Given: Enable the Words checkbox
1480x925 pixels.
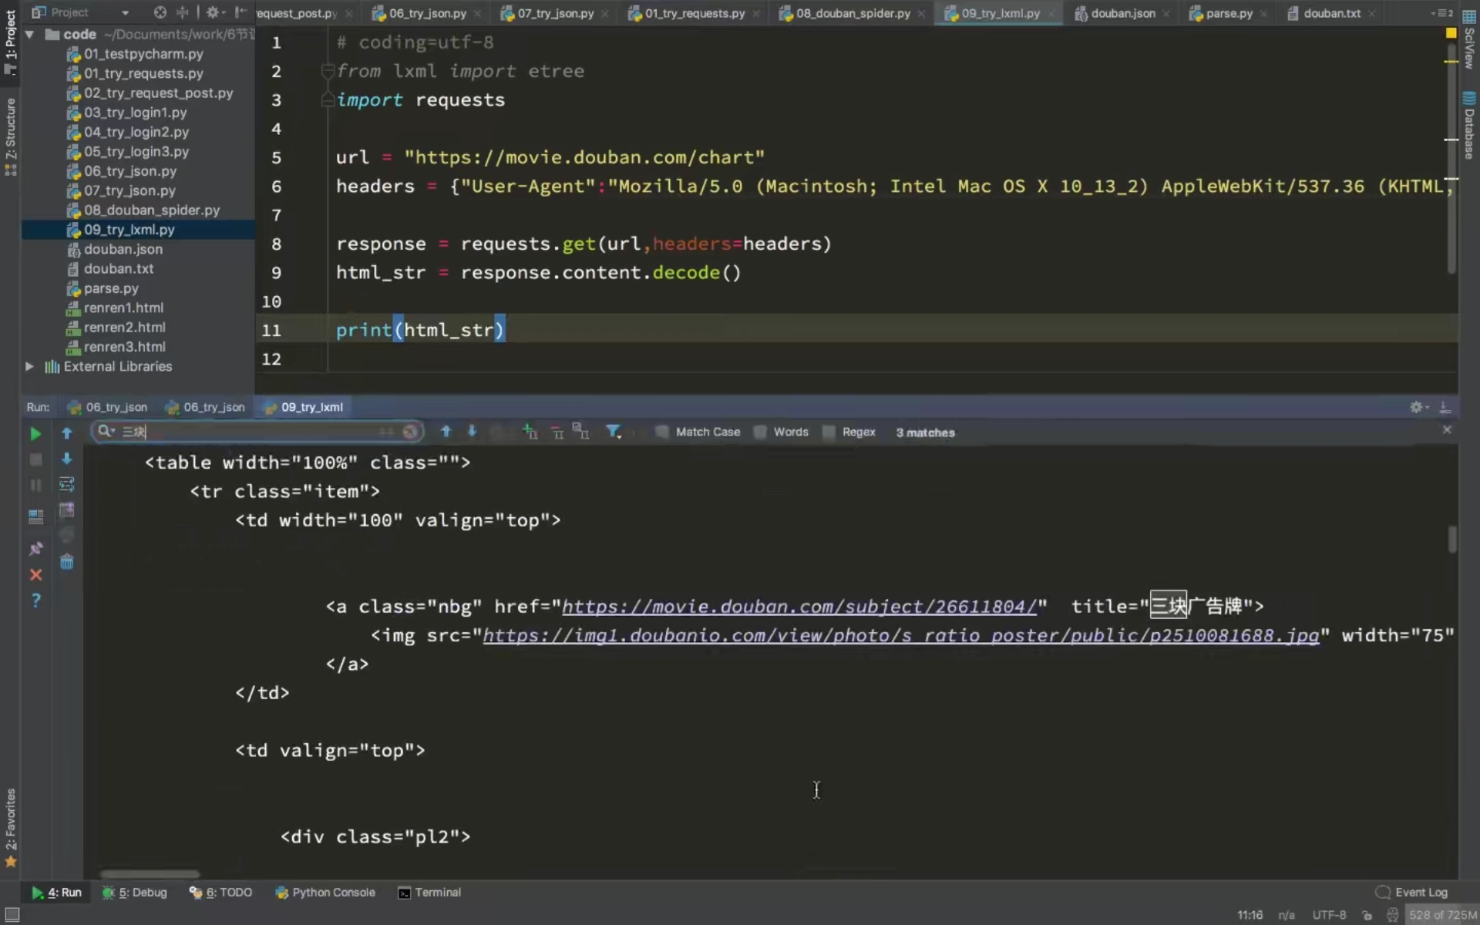Looking at the screenshot, I should pyautogui.click(x=760, y=432).
